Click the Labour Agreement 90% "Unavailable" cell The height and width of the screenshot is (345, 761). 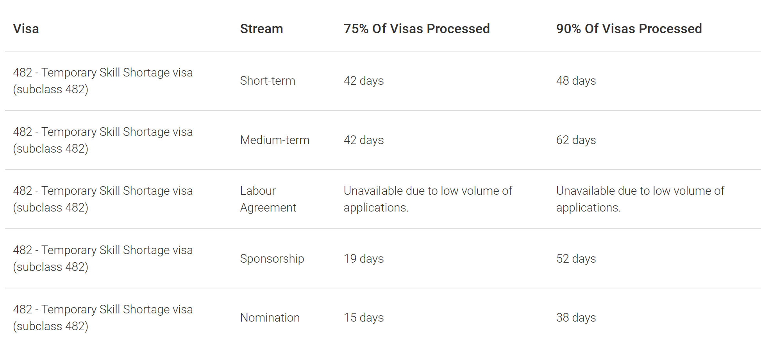coord(640,199)
